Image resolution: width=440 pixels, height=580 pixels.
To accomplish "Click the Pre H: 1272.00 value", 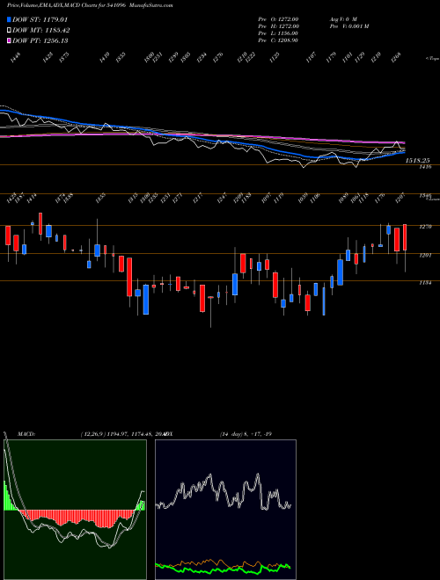I will click(x=279, y=25).
